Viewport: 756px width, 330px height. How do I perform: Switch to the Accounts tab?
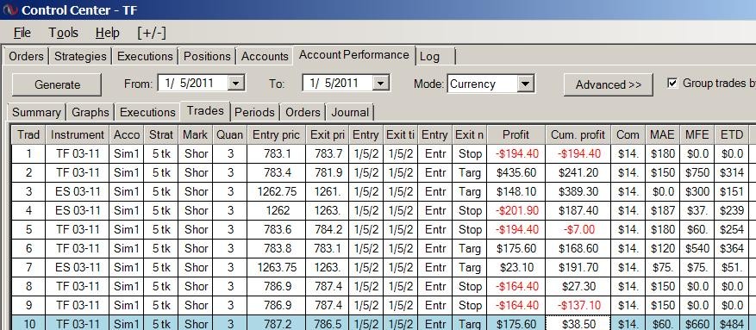(265, 56)
